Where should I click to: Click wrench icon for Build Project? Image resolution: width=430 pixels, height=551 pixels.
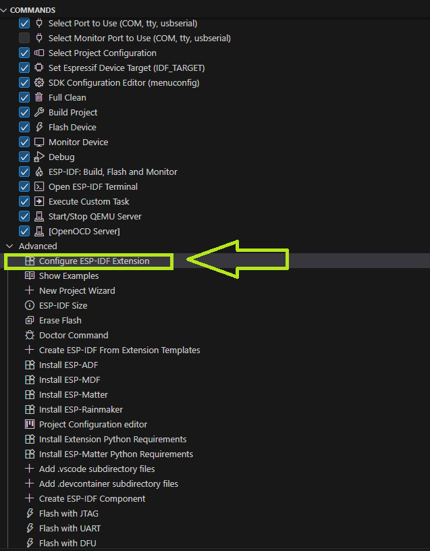39,113
